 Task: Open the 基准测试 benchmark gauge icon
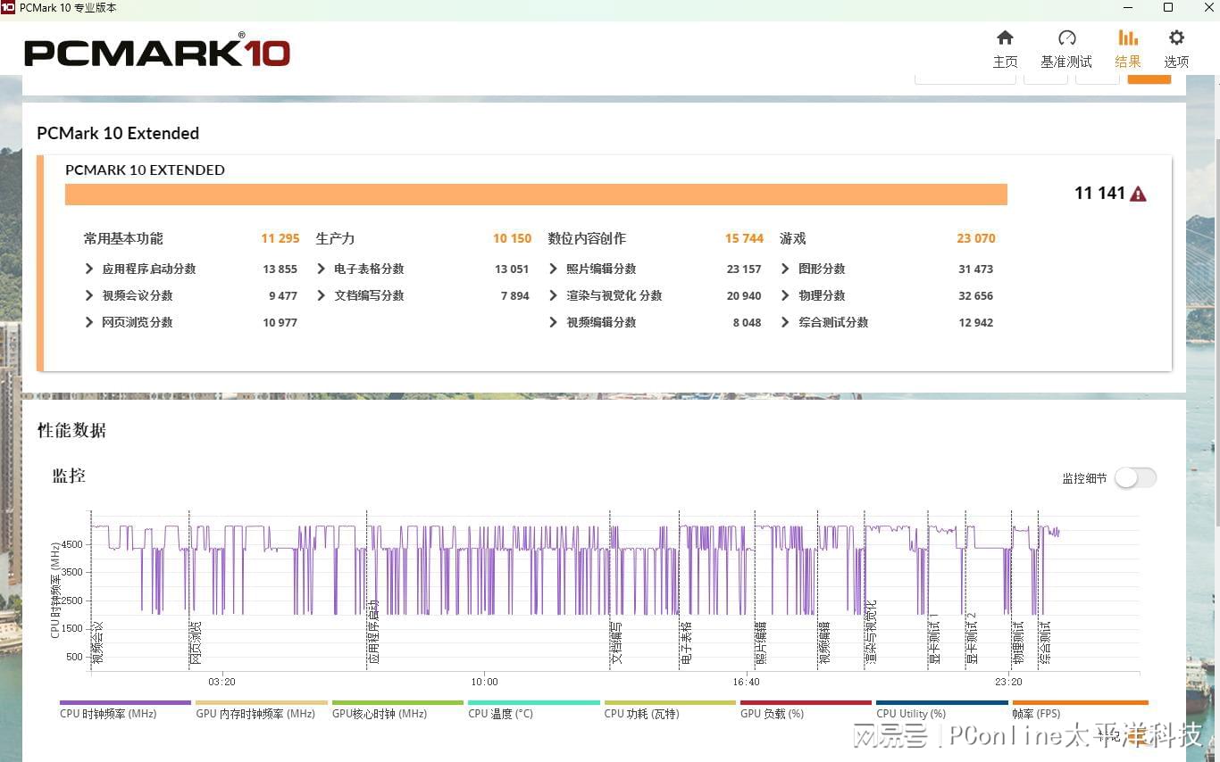pyautogui.click(x=1066, y=37)
